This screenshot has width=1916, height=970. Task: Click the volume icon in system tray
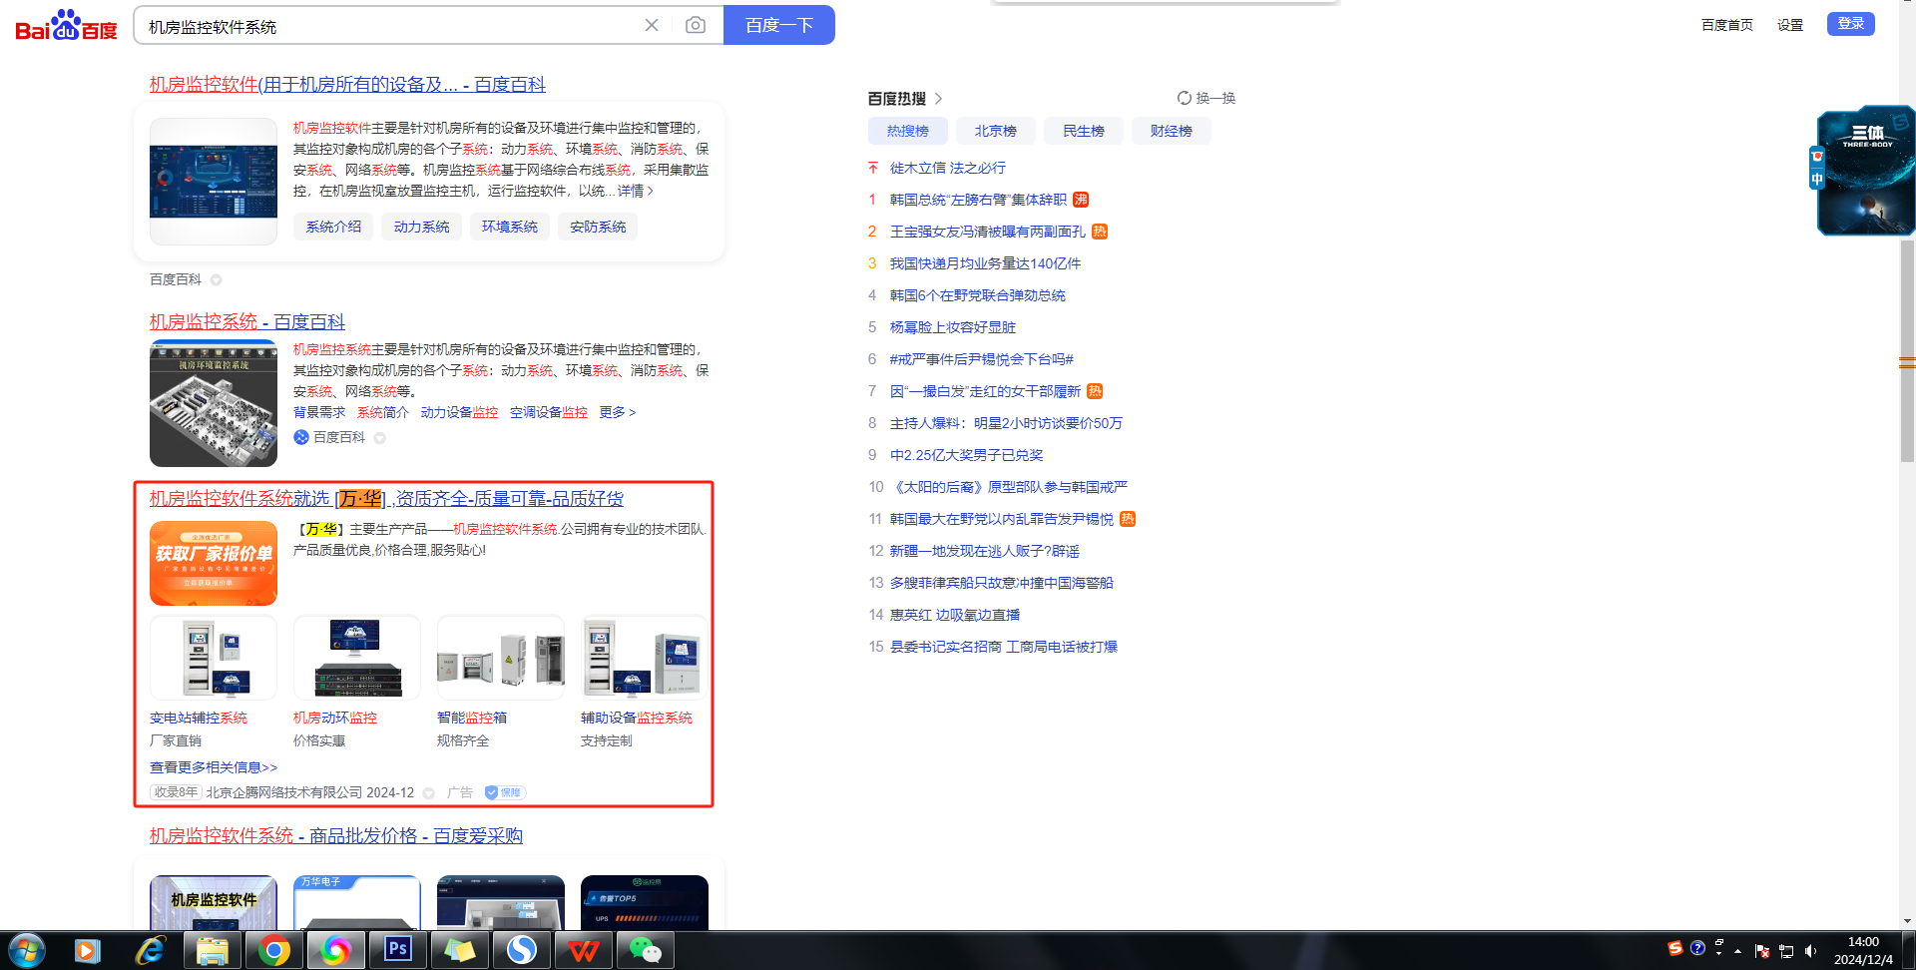[1811, 951]
